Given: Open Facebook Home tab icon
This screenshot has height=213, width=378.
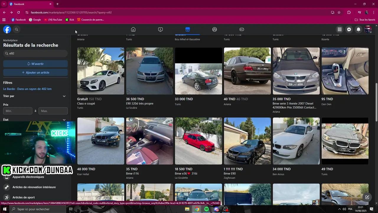Looking at the screenshot, I should tap(133, 29).
